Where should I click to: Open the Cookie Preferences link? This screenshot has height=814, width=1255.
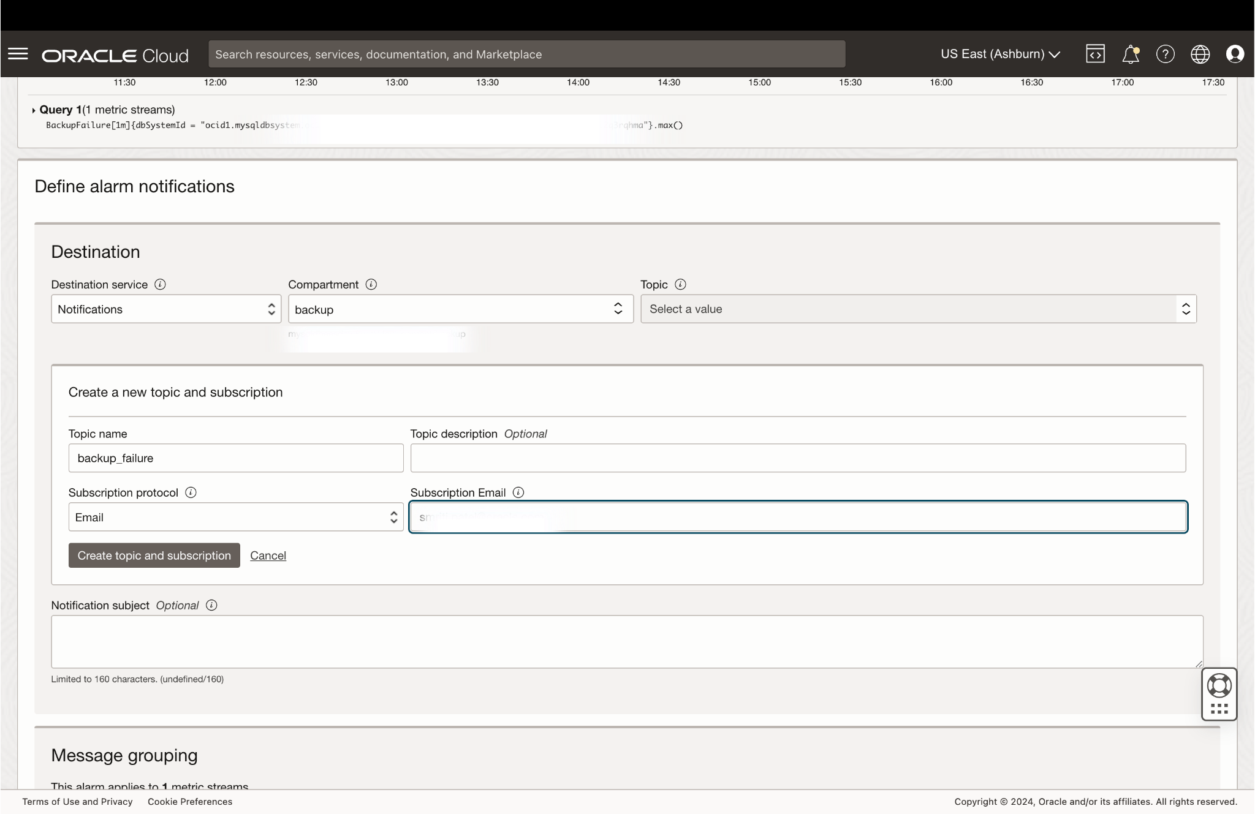click(190, 801)
